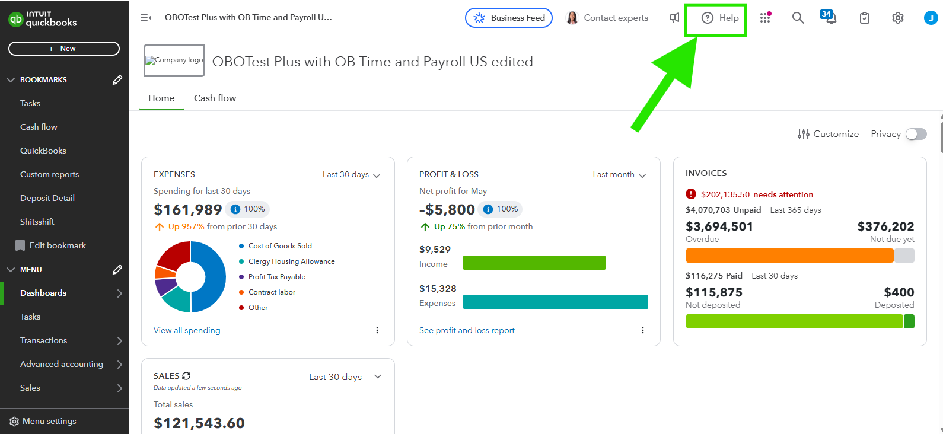943x434 pixels.
Task: Open the tasks clipboard icon
Action: (x=865, y=18)
